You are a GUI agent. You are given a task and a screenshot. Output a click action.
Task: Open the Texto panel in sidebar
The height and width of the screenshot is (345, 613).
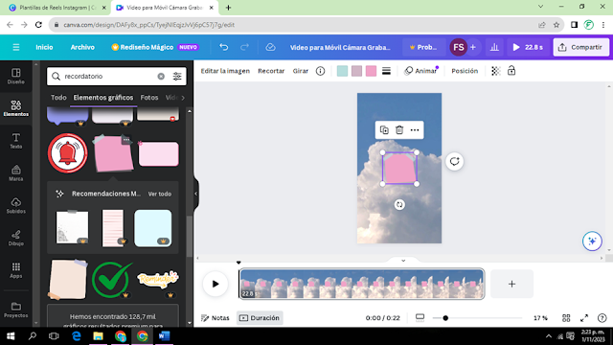coord(16,141)
